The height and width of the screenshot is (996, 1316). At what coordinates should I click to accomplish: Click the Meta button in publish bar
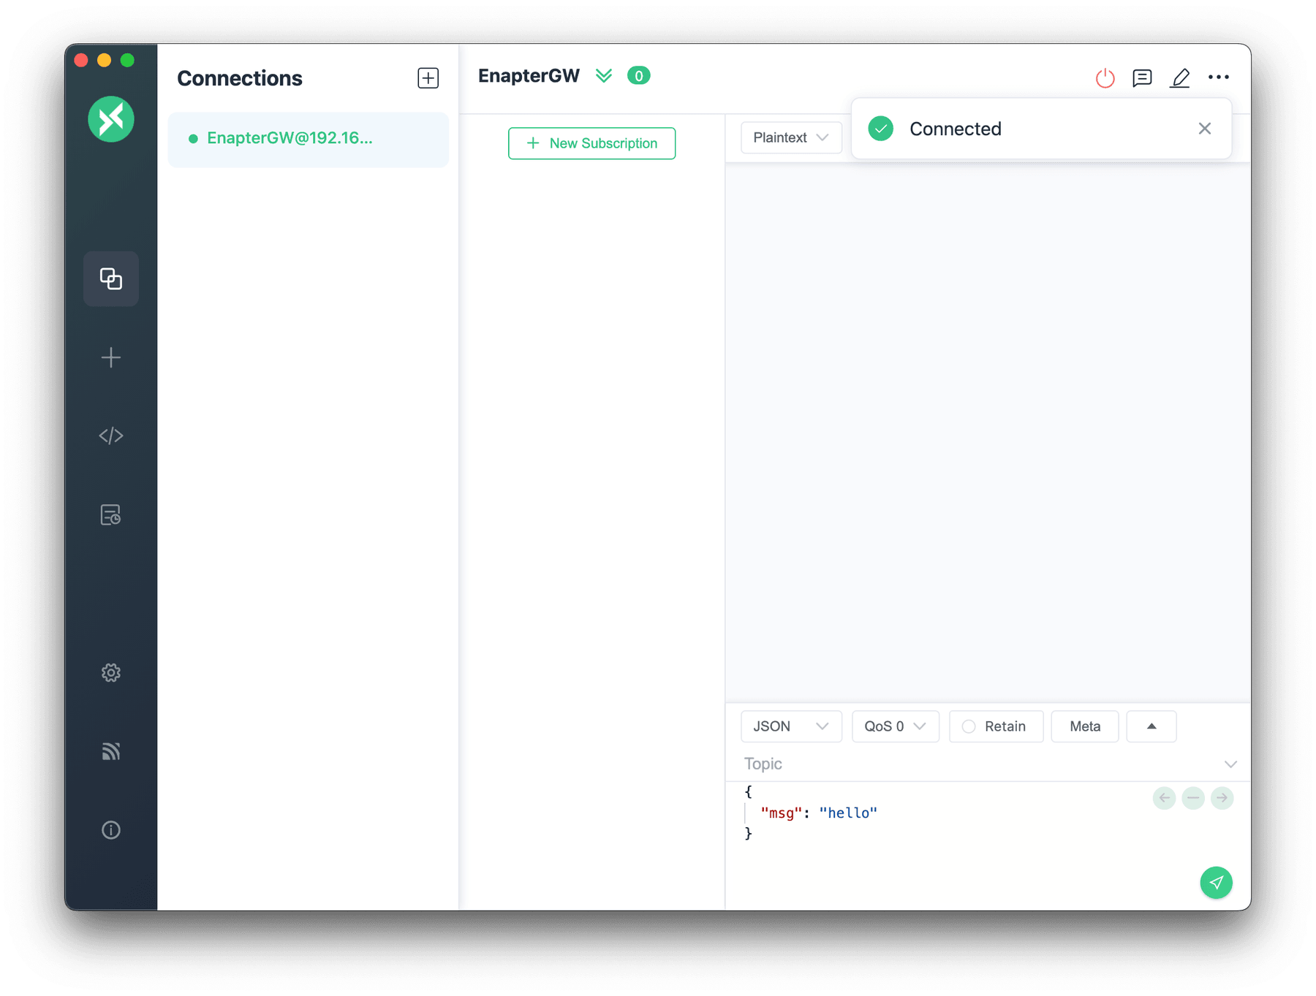1084,726
